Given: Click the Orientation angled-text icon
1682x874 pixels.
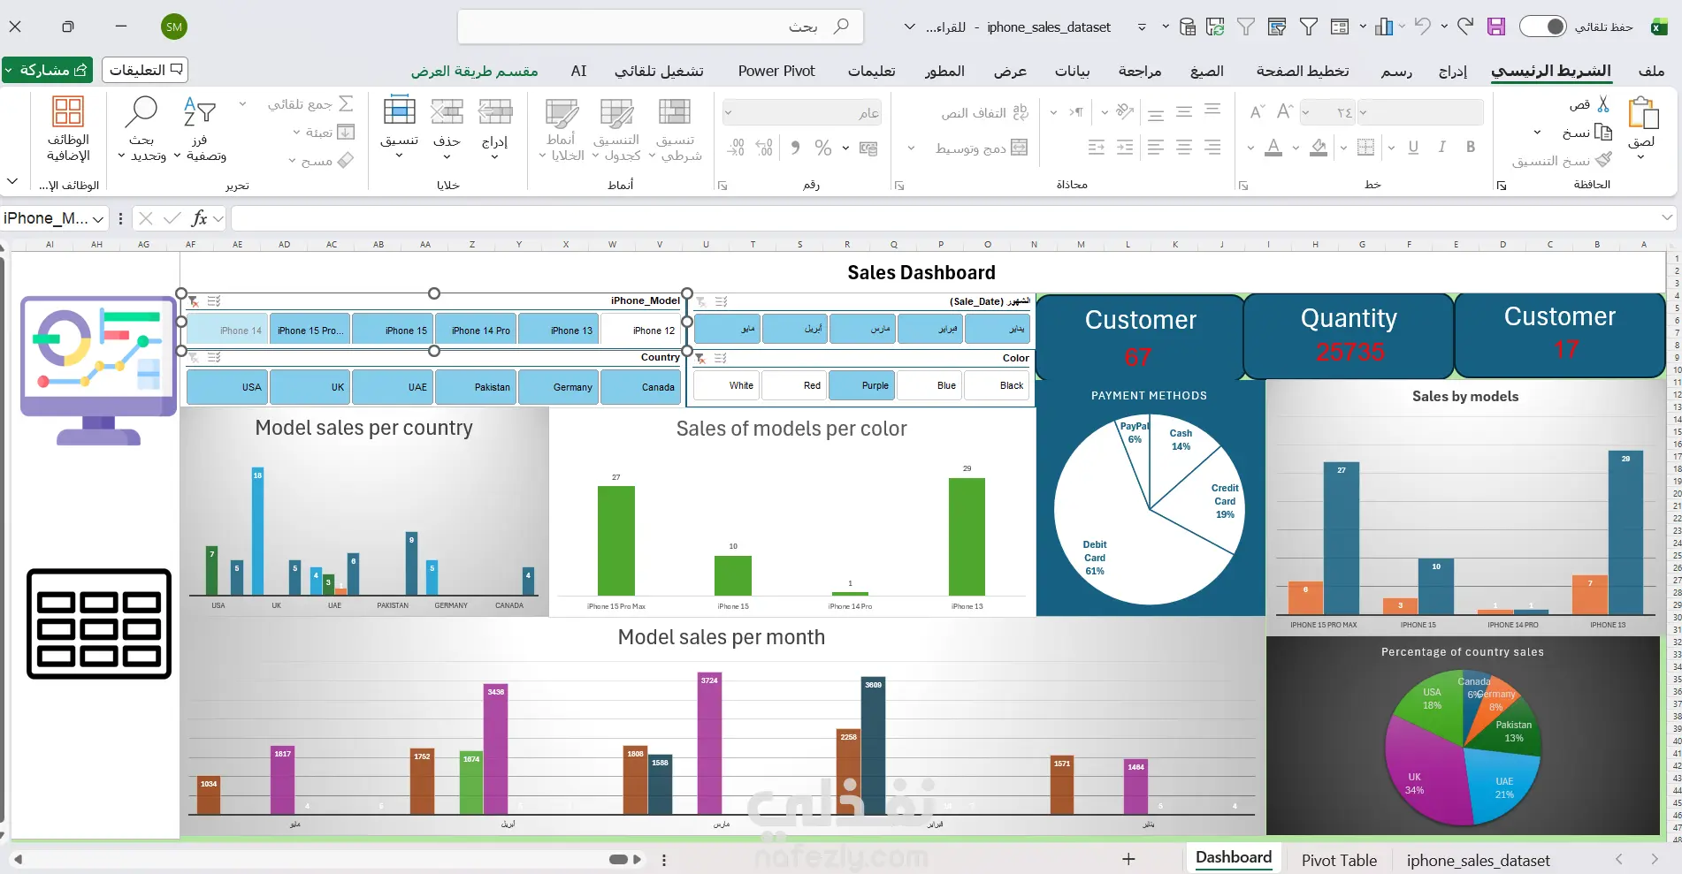Looking at the screenshot, I should [1125, 111].
